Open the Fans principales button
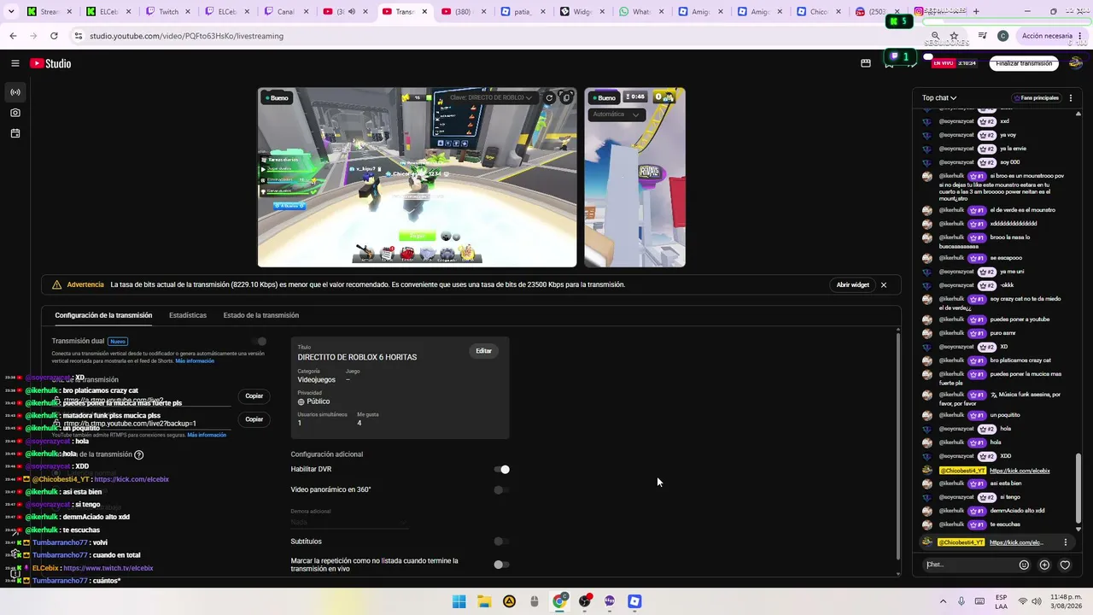The image size is (1093, 615). point(1037,98)
